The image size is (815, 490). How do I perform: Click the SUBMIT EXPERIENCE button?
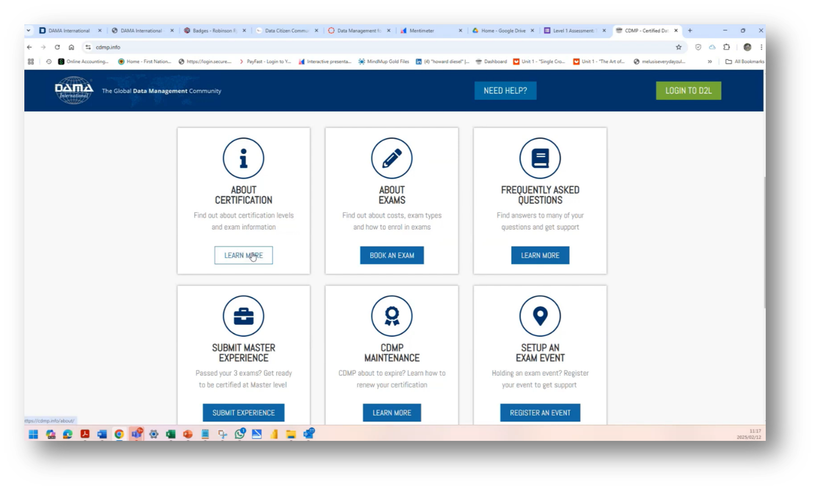click(244, 412)
